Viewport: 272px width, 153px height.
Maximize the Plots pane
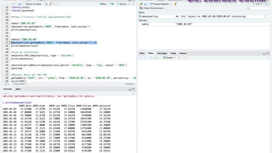[267, 54]
